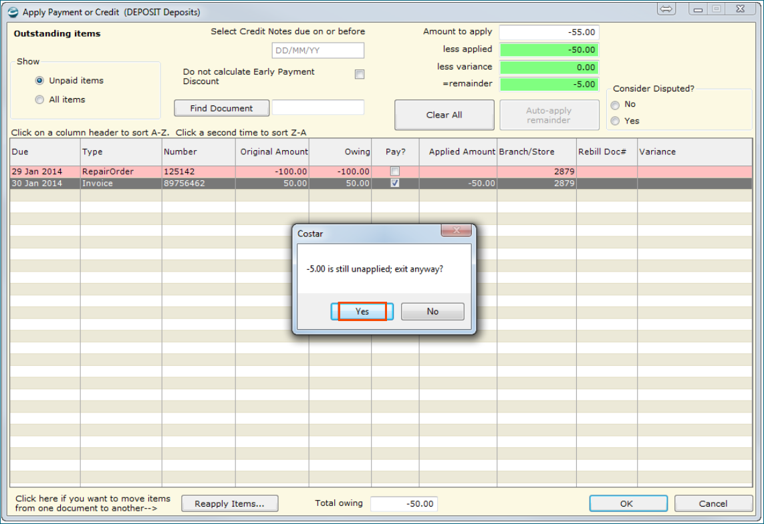Viewport: 764px width, 524px height.
Task: Close the Apply Payment or Credit window
Action: [740, 9]
